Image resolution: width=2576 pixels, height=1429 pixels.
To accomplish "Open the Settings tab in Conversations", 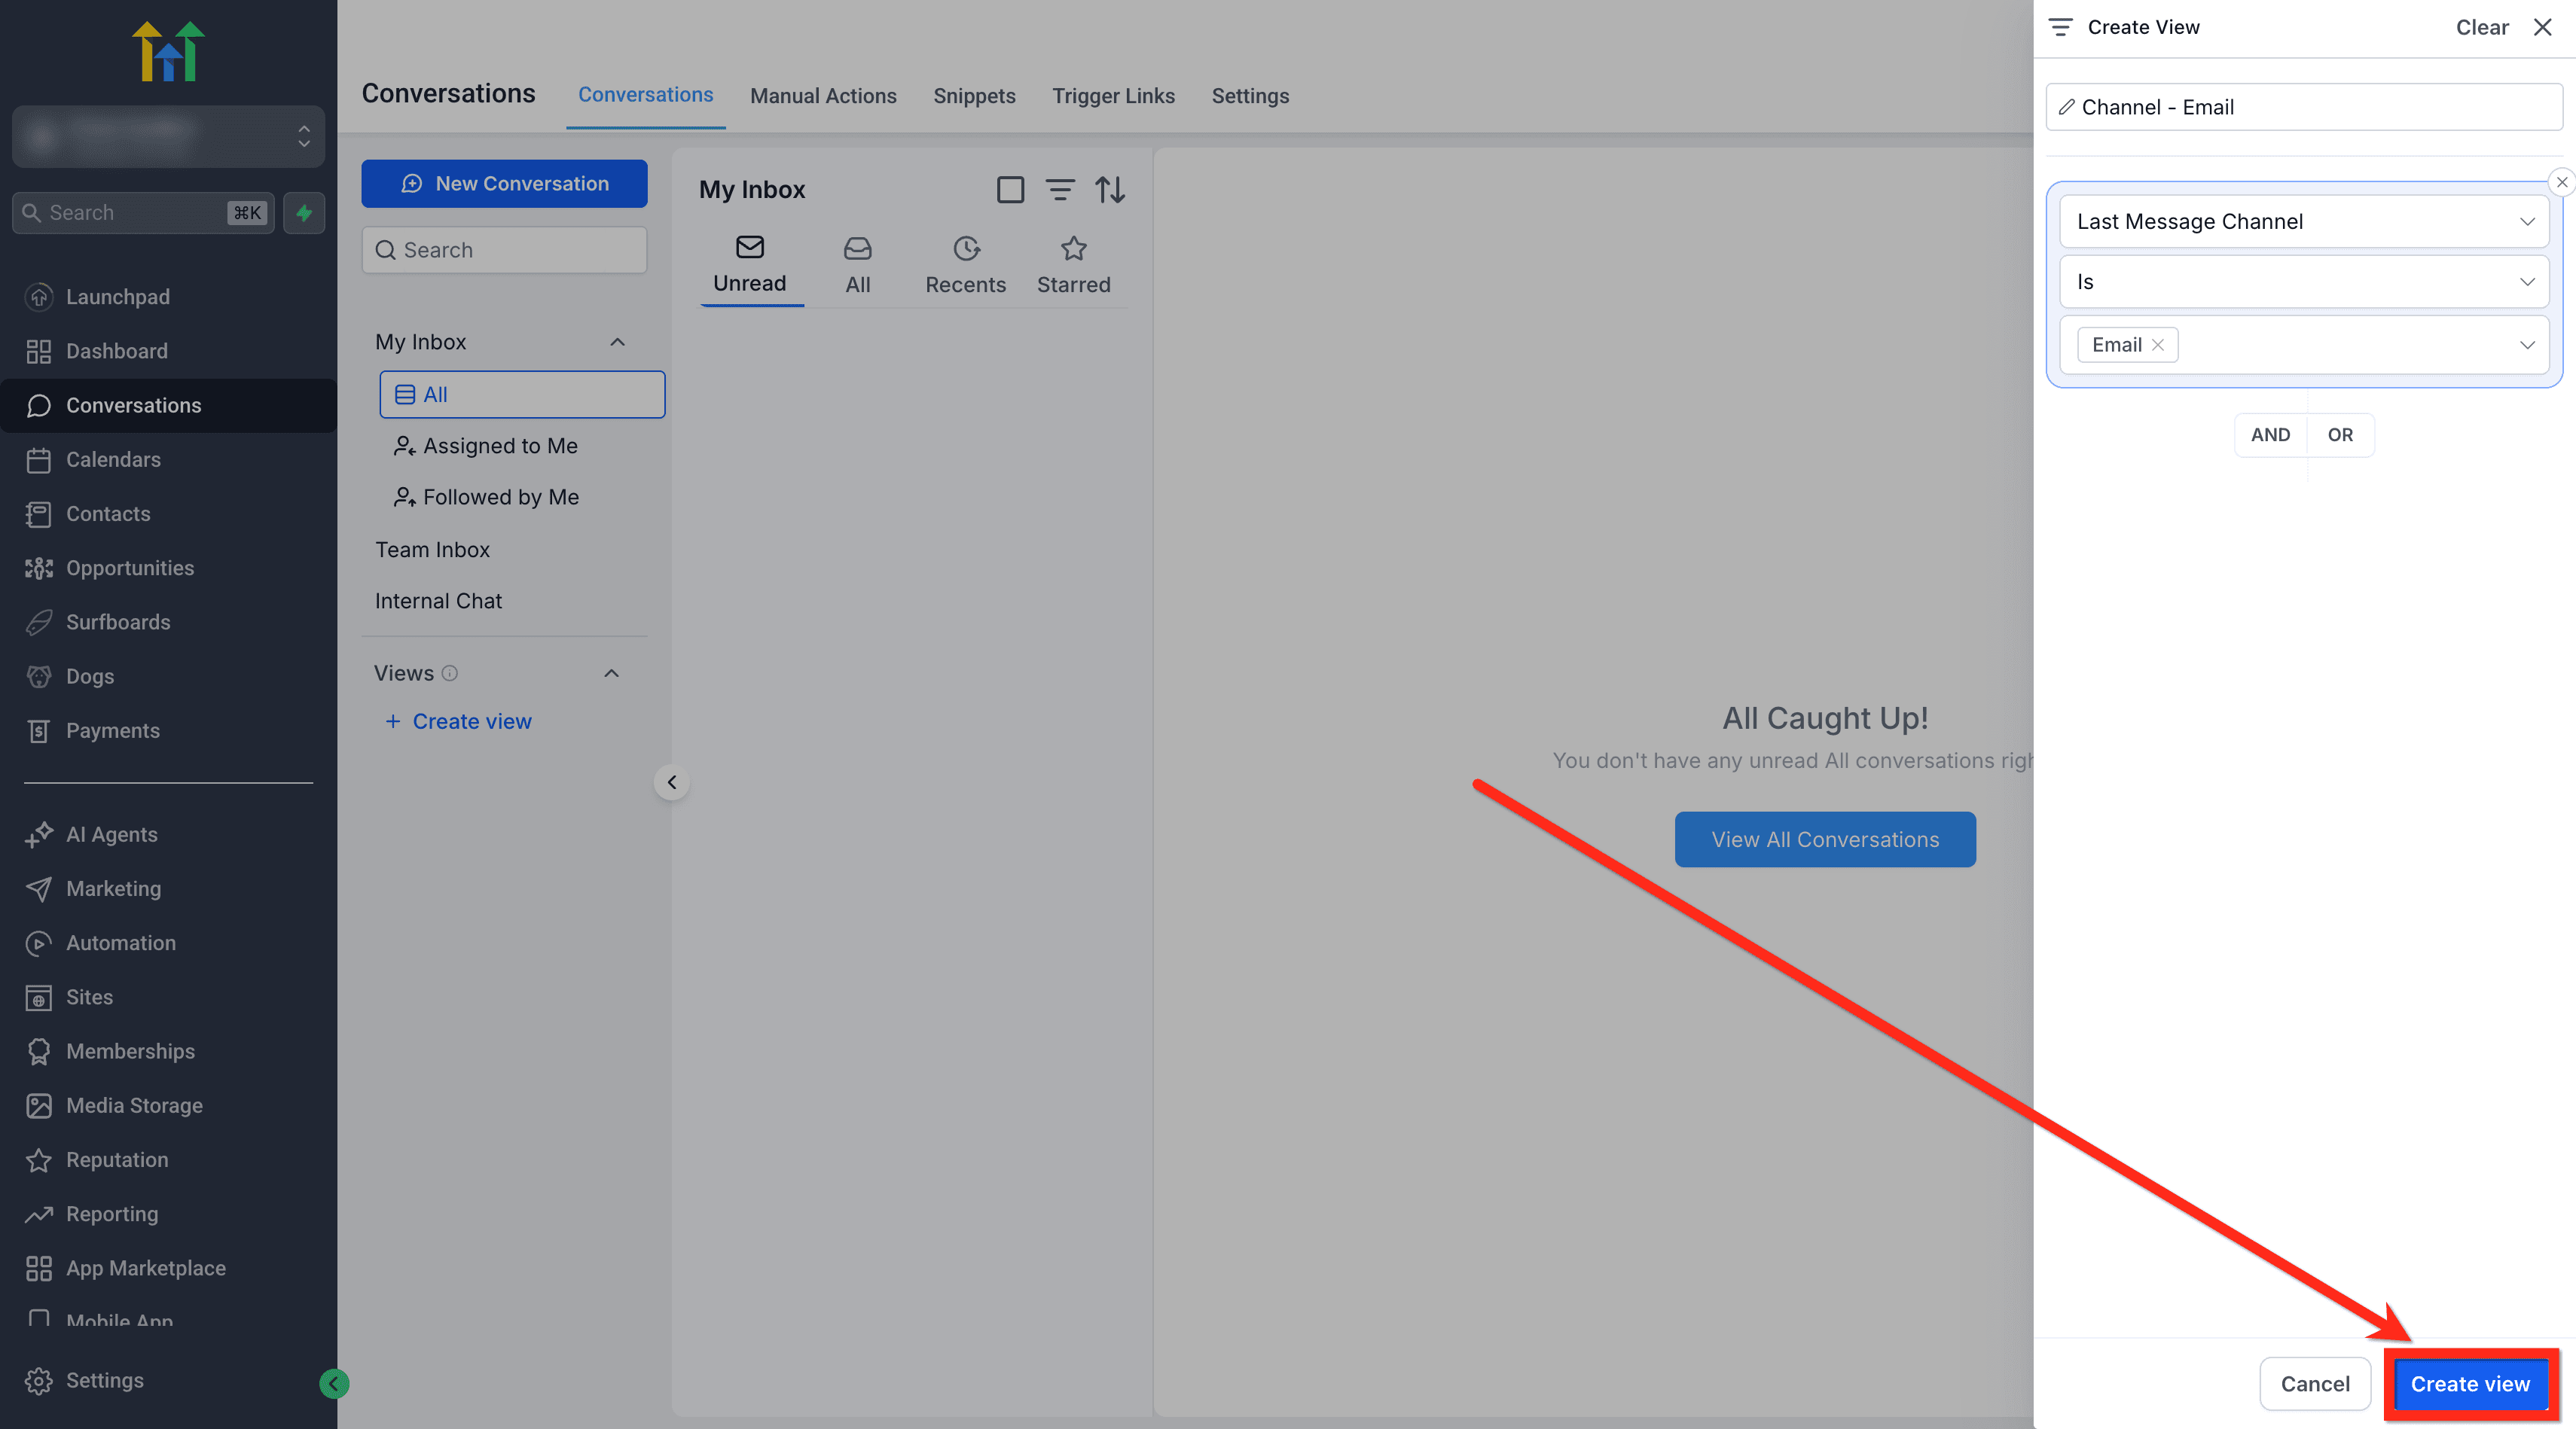I will pyautogui.click(x=1250, y=96).
